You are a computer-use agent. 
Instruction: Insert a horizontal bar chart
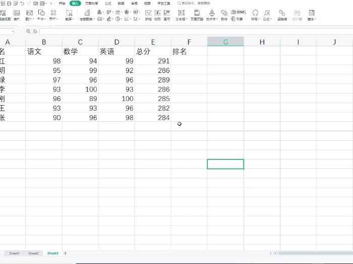point(109,12)
